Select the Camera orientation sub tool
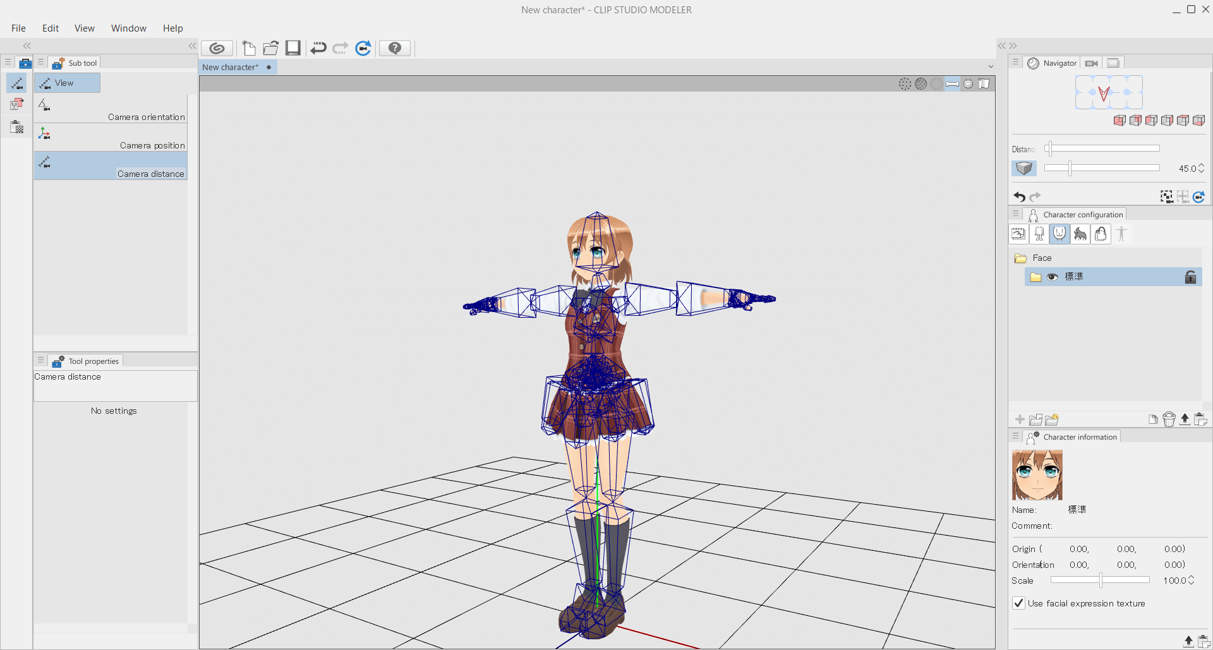The width and height of the screenshot is (1213, 650). [111, 109]
